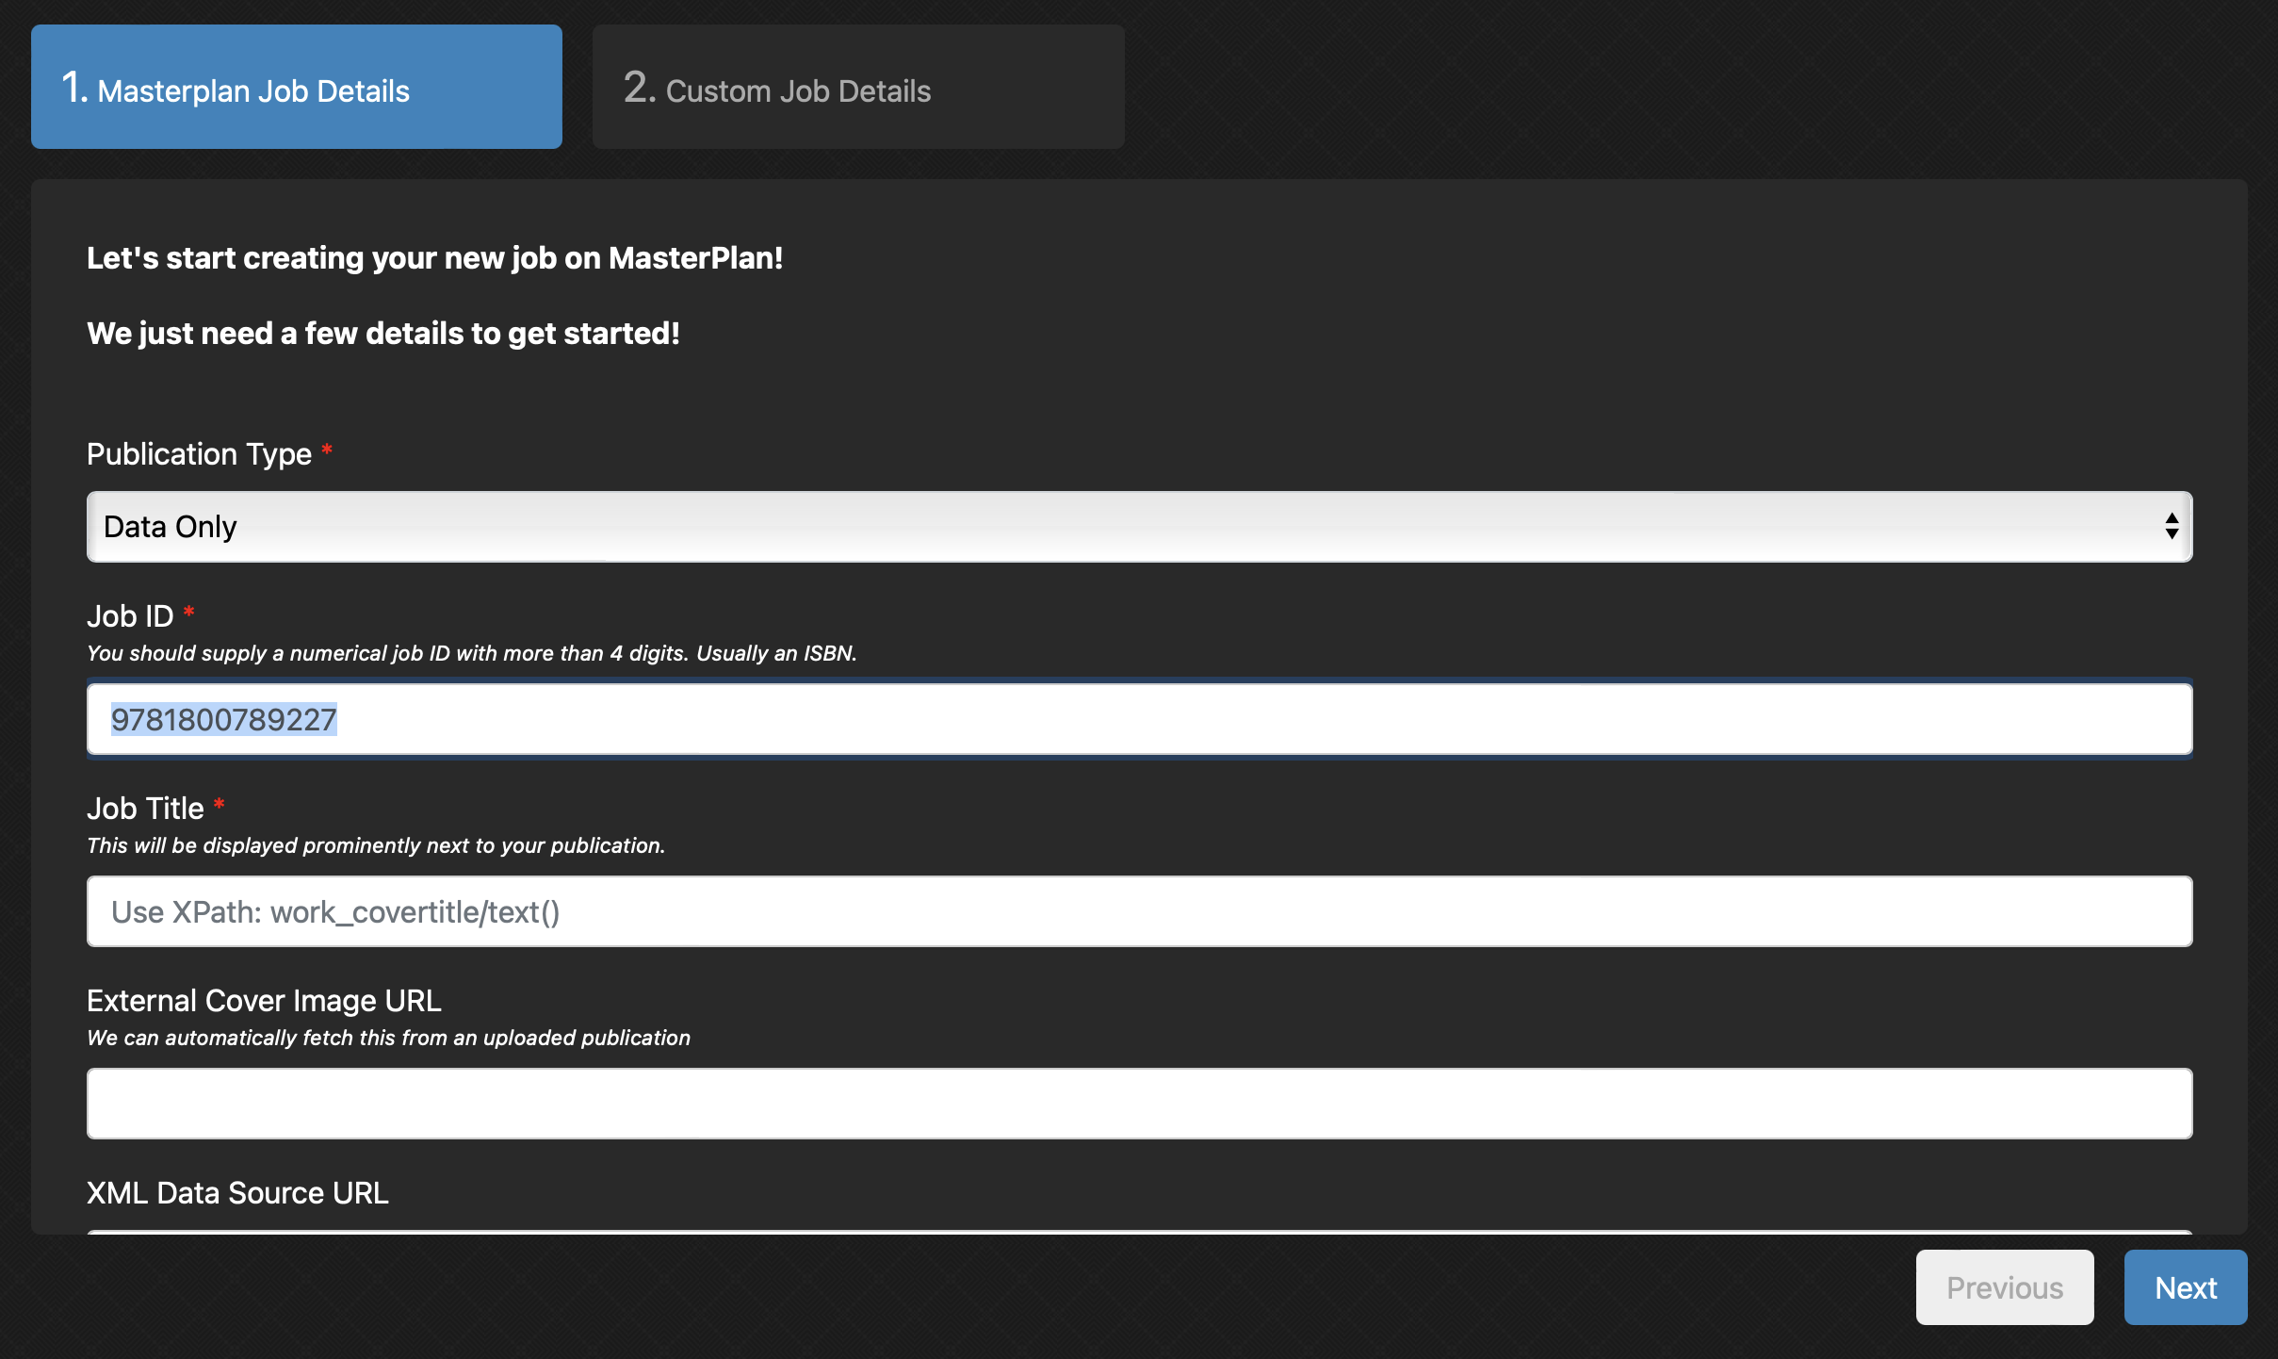The height and width of the screenshot is (1359, 2278).
Task: Click the Publication Type label
Action: pyautogui.click(x=199, y=454)
